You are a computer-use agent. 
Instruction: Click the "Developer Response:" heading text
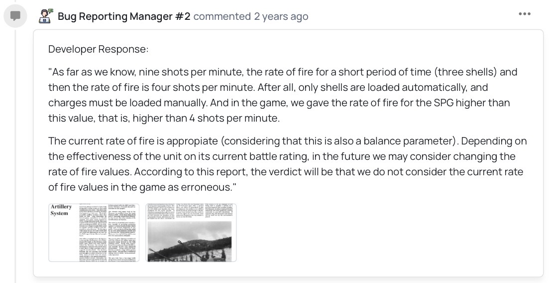coord(98,49)
